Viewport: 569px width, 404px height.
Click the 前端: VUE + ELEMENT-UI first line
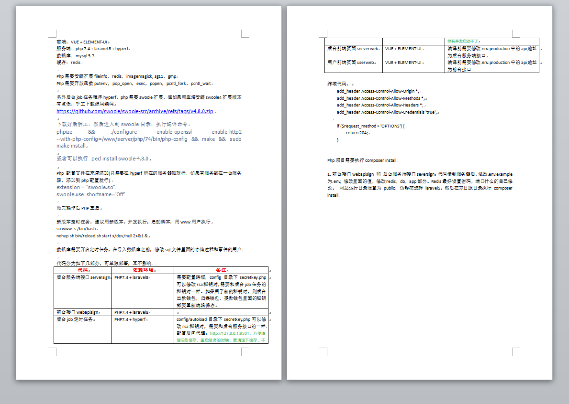point(82,42)
